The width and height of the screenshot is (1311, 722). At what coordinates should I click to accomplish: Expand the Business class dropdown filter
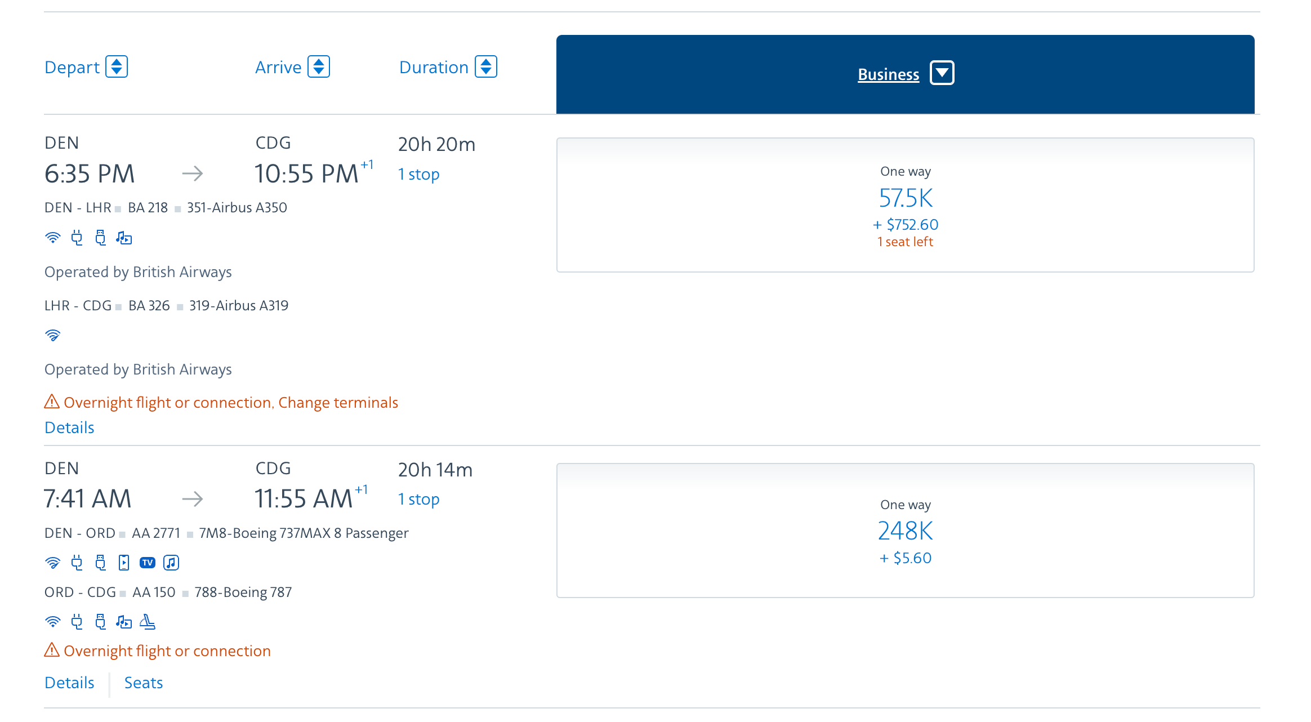tap(941, 74)
